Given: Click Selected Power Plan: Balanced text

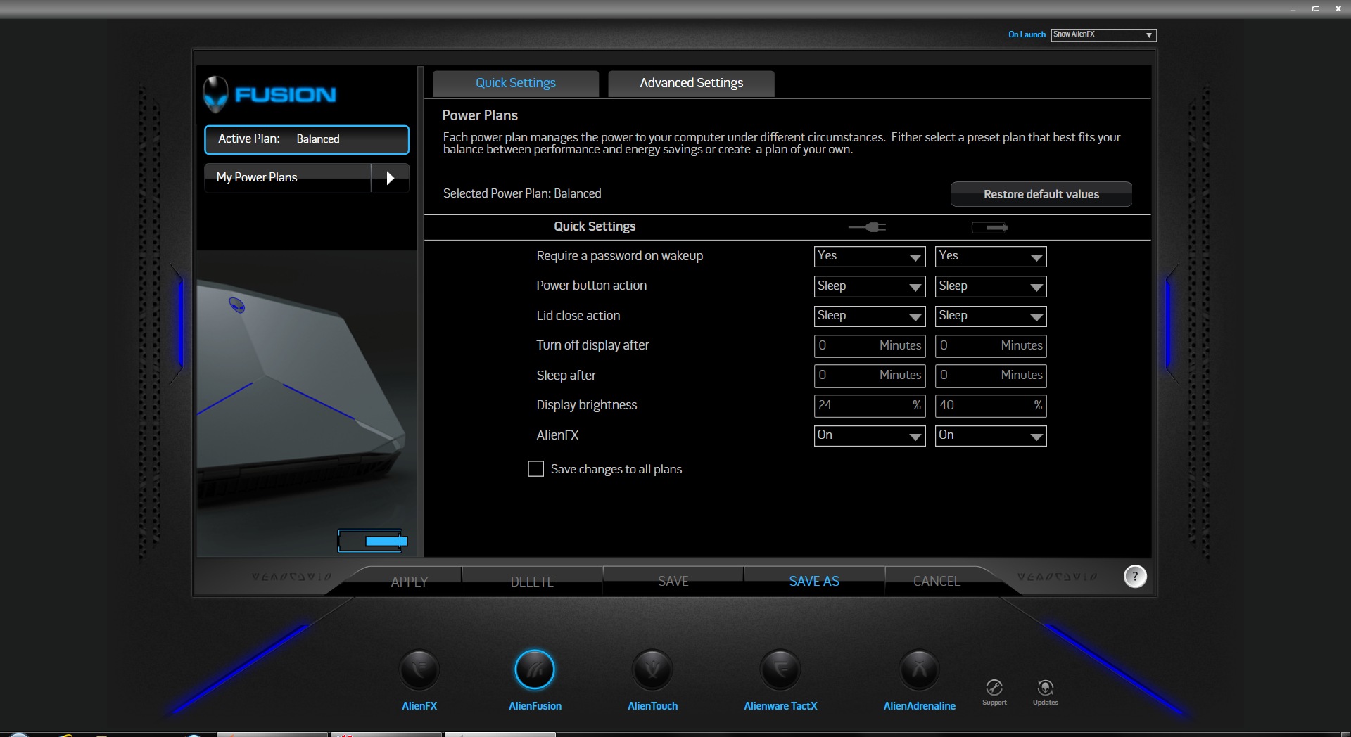Looking at the screenshot, I should 522,193.
